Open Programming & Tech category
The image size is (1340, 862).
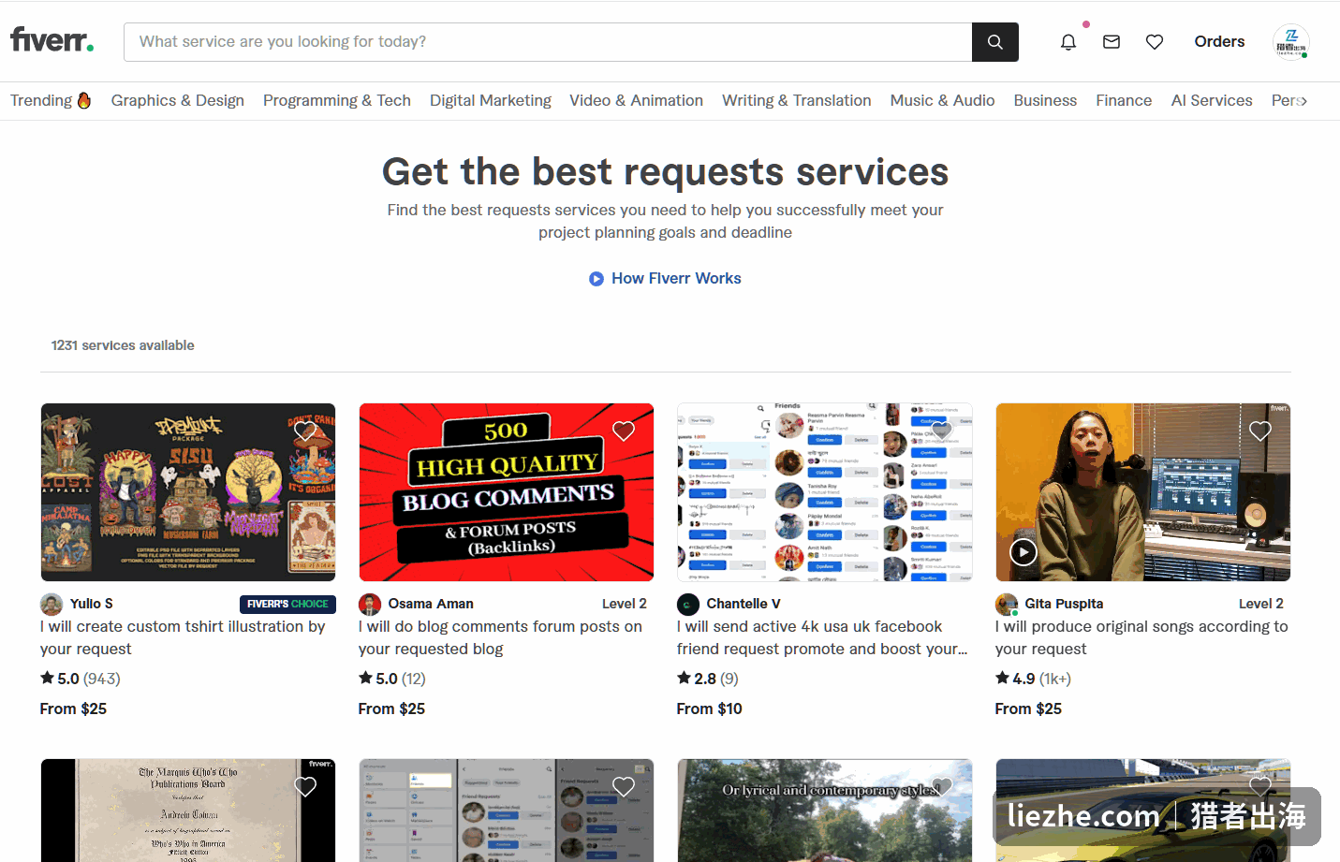point(337,100)
